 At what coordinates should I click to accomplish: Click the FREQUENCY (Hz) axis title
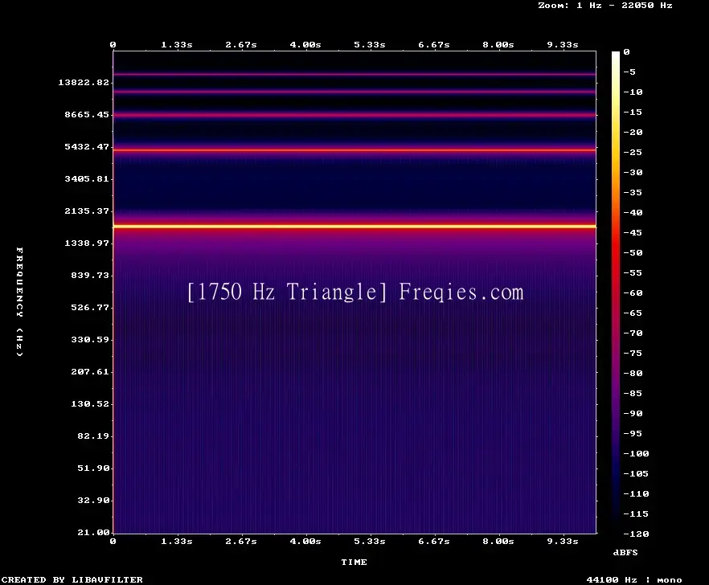(19, 301)
